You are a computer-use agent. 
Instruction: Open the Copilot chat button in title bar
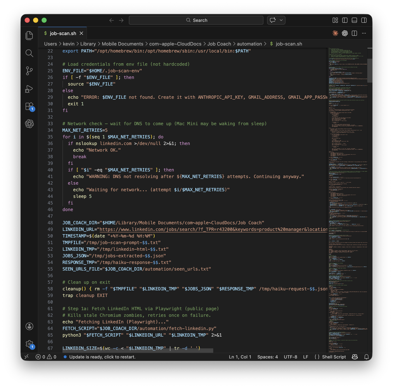coord(273,20)
